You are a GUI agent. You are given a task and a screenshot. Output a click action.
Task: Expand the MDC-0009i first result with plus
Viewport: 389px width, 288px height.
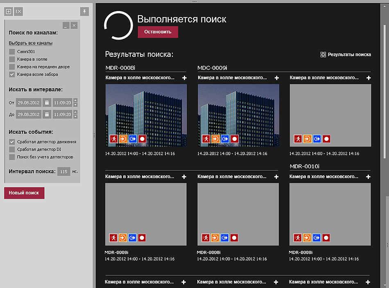pos(277,78)
